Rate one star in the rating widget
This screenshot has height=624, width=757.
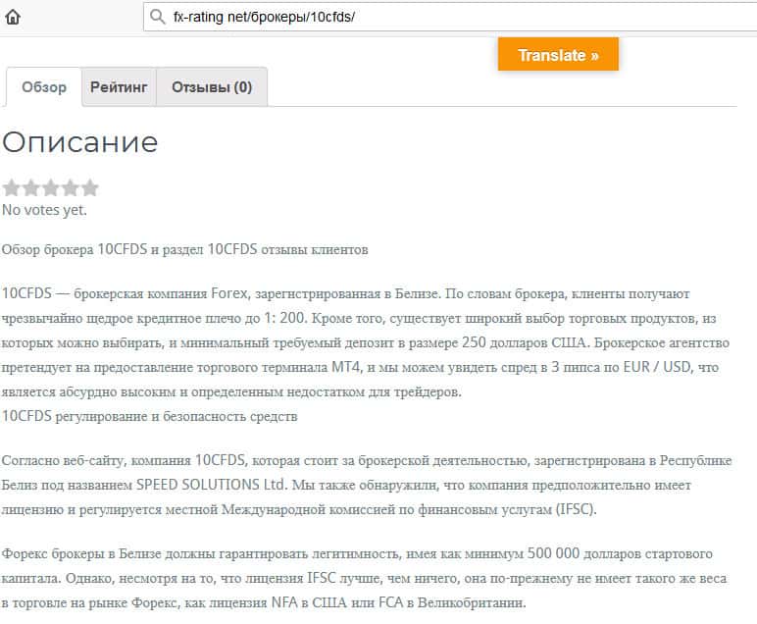pyautogui.click(x=11, y=187)
